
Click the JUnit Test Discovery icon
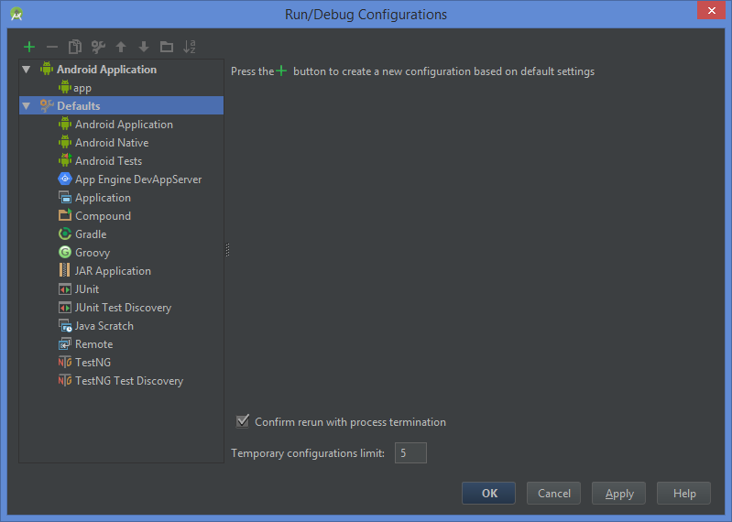tap(65, 308)
